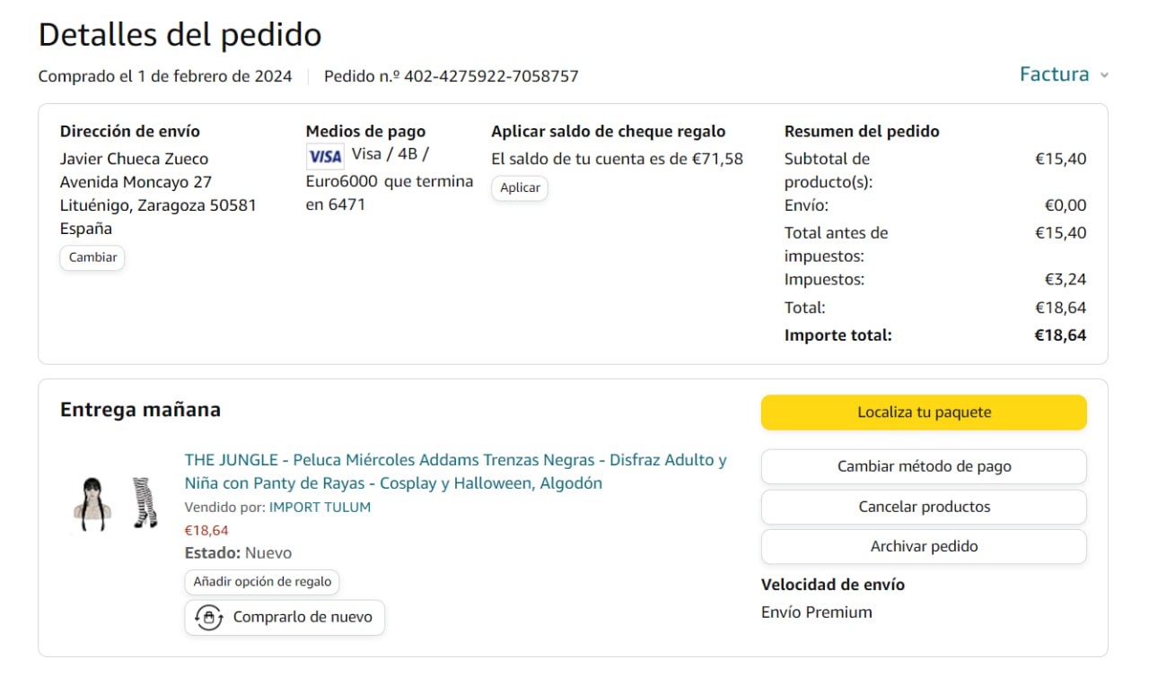
Task: Open the IMPORT TULUM seller link
Action: pyautogui.click(x=320, y=507)
